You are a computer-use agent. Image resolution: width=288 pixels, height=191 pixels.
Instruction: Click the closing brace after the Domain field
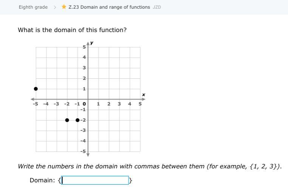pyautogui.click(x=131, y=180)
